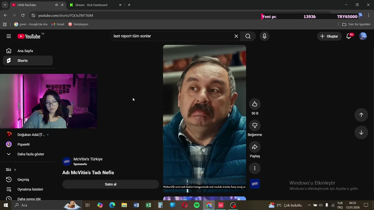View site information icon in address bar
374x210 pixels.
click(33, 15)
